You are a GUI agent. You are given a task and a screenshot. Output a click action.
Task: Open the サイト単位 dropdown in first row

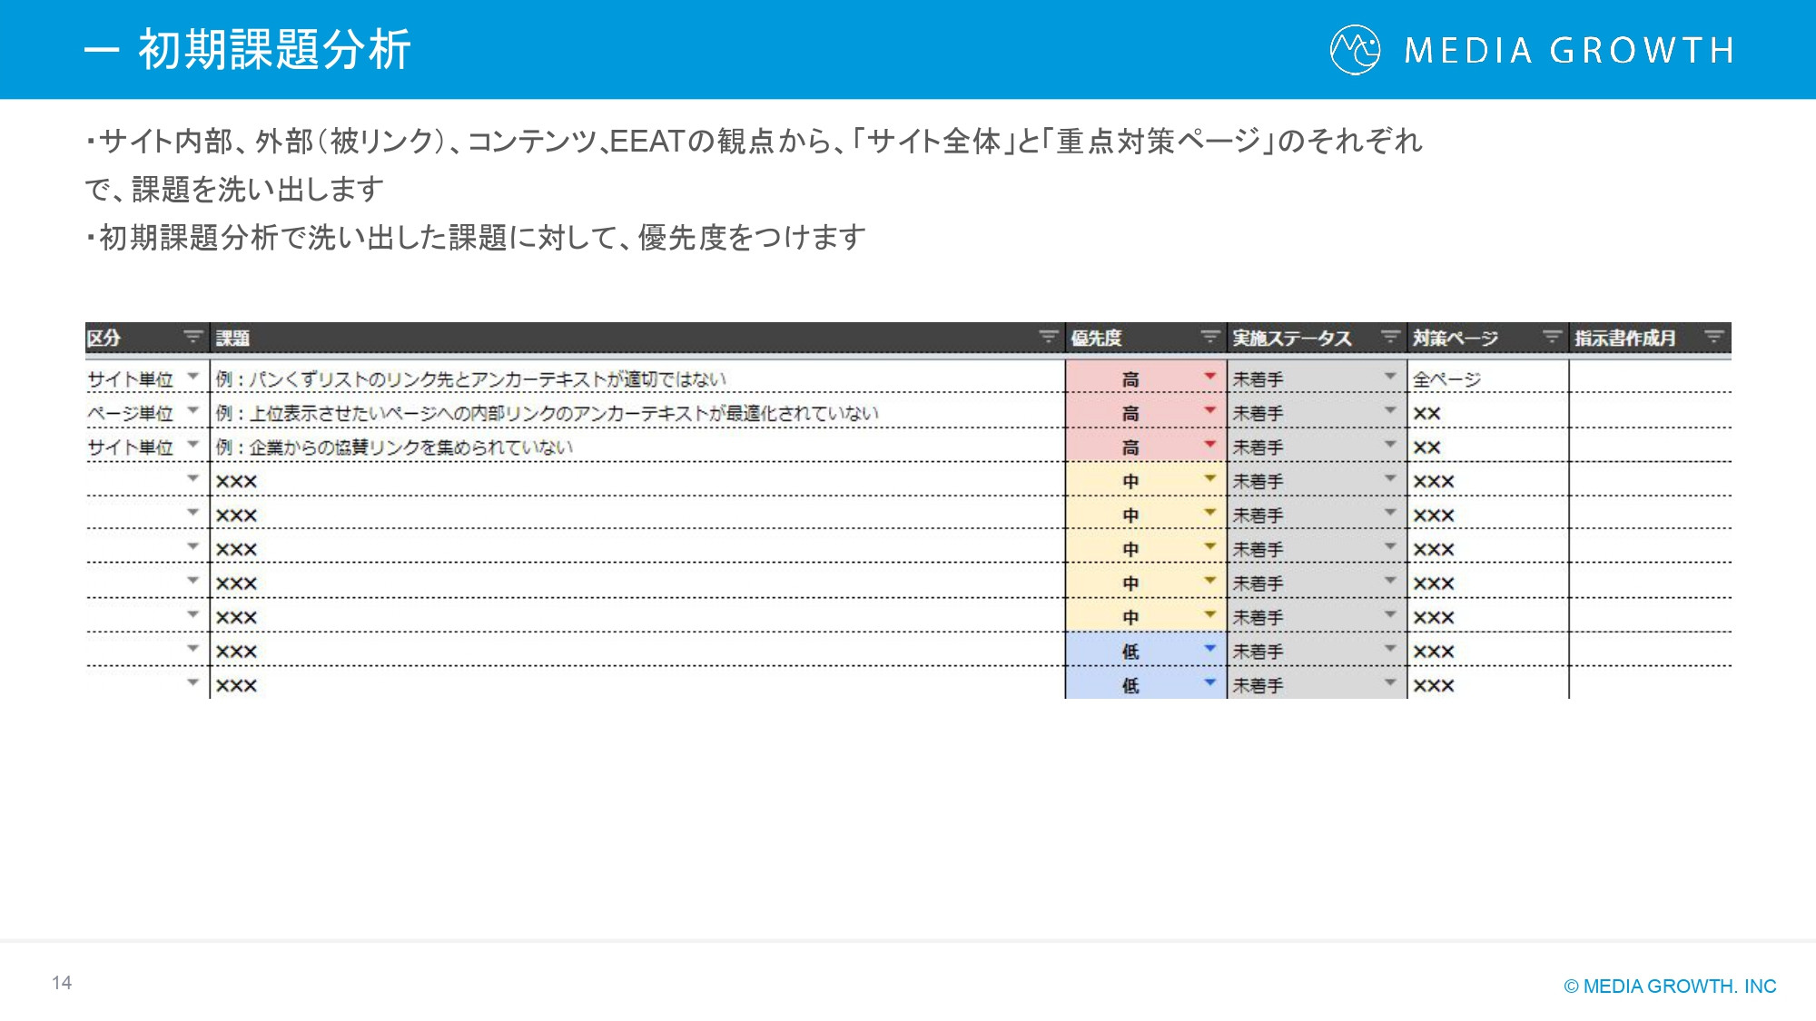tap(194, 377)
